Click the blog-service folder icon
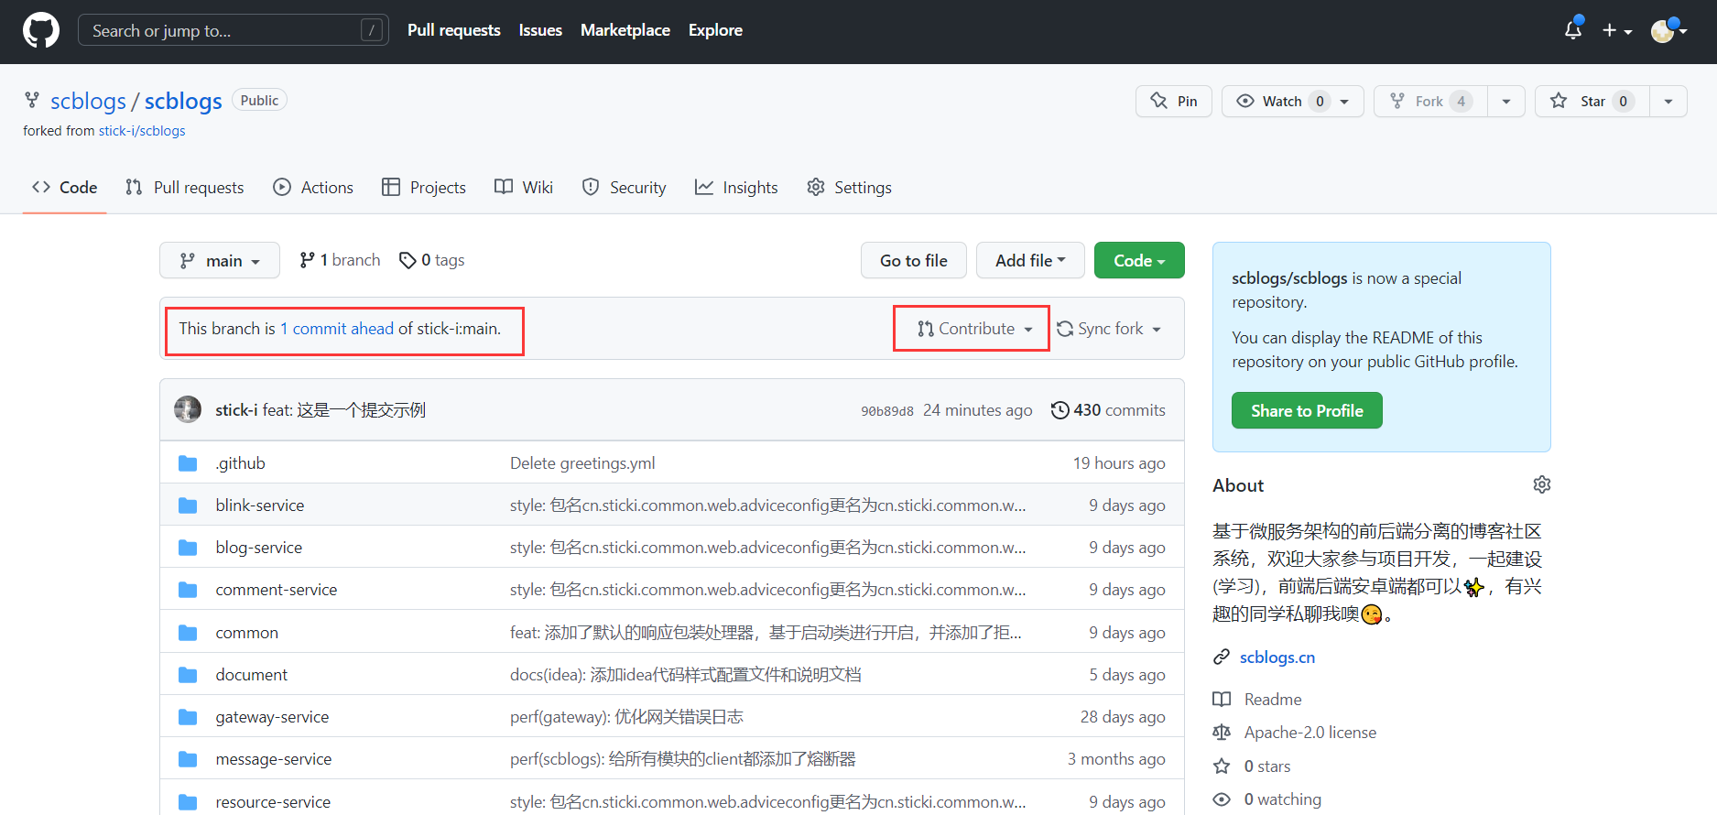The image size is (1717, 815). [188, 548]
